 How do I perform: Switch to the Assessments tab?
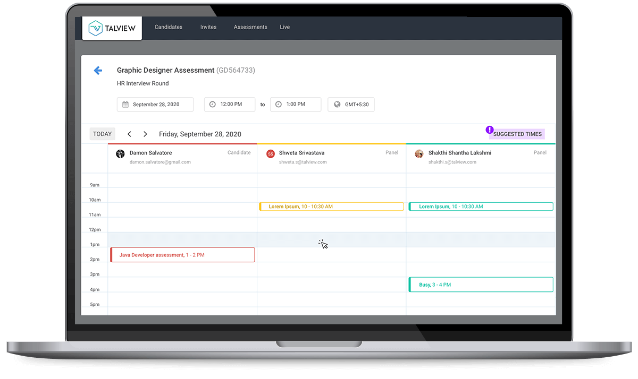tap(250, 27)
